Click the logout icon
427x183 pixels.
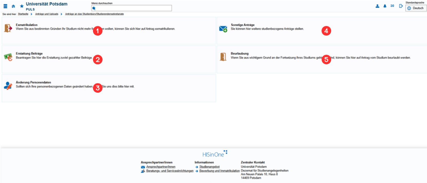click(x=401, y=6)
